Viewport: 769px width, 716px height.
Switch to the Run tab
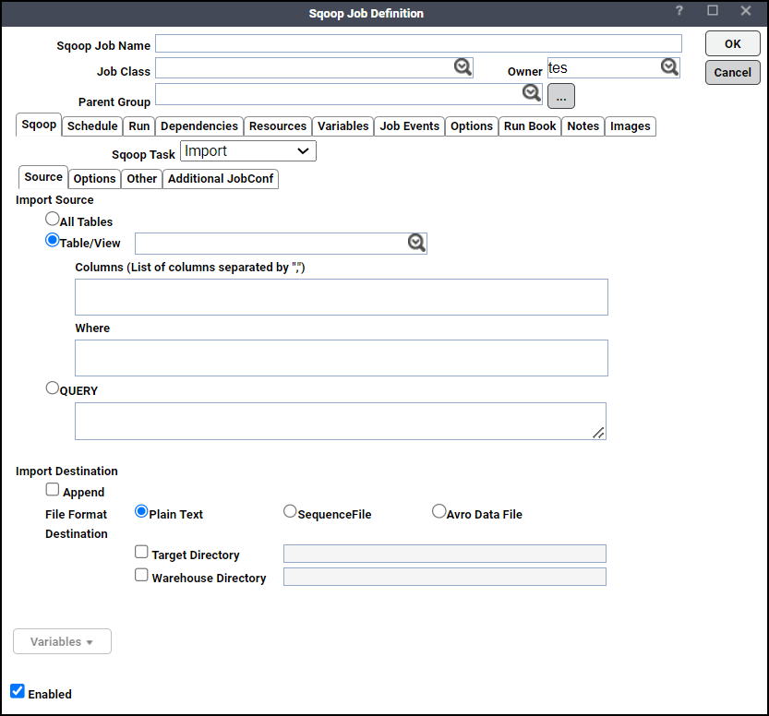click(x=139, y=126)
